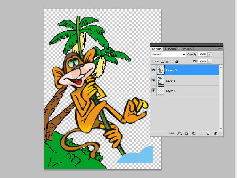Hide Layer 1 visibility eye

153,90
